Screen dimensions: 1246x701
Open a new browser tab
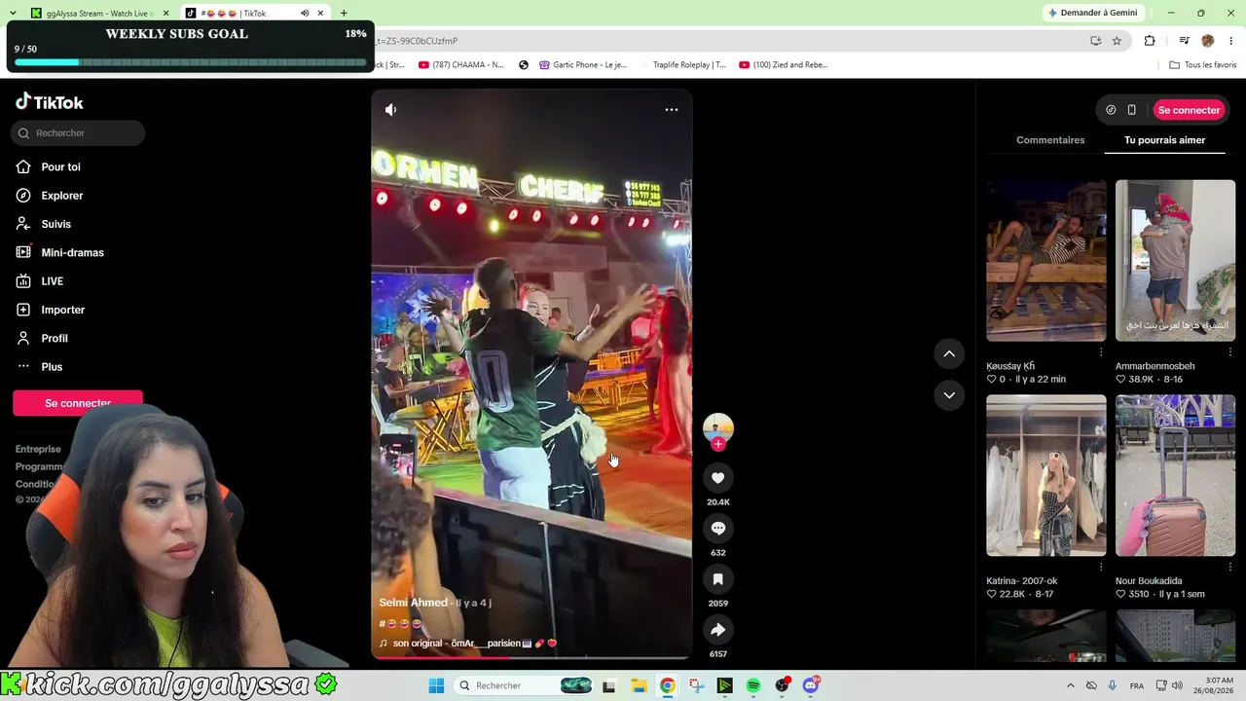click(344, 14)
